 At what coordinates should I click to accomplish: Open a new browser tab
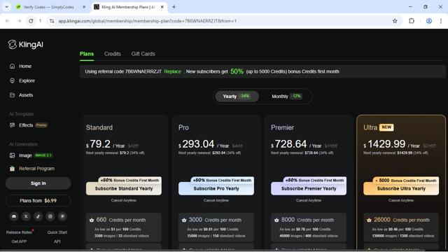click(174, 7)
